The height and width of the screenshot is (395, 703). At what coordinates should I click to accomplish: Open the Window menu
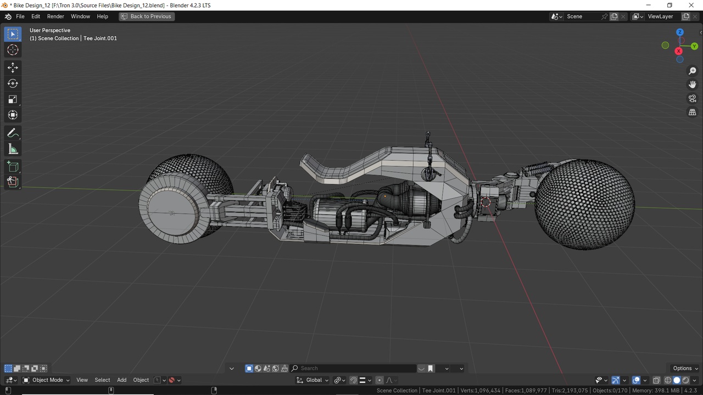[x=80, y=16]
